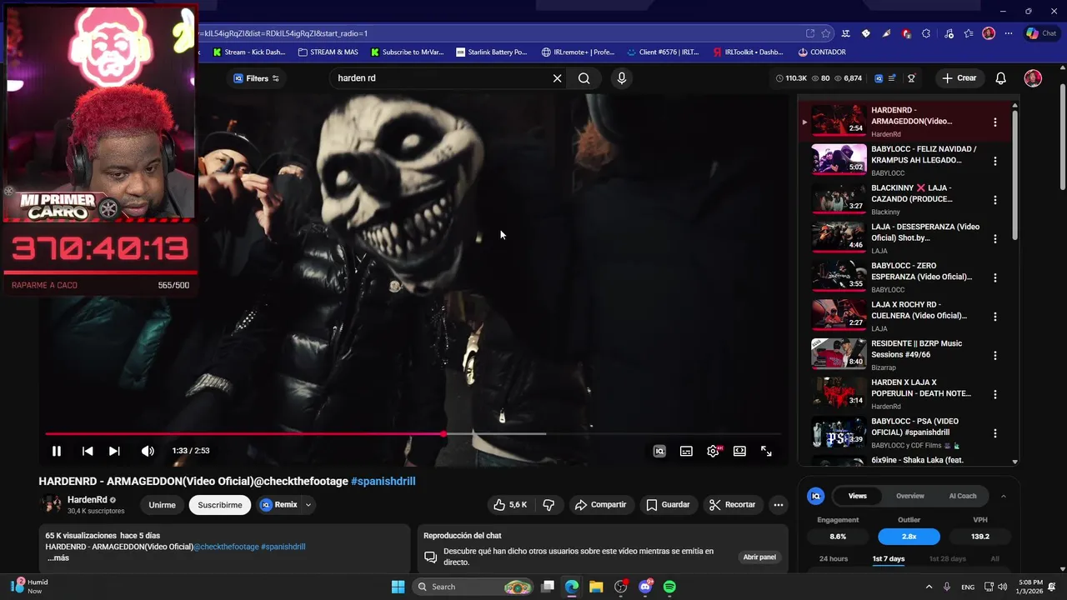Image resolution: width=1067 pixels, height=600 pixels.
Task: Open the CONTADOR bookmark
Action: (822, 52)
